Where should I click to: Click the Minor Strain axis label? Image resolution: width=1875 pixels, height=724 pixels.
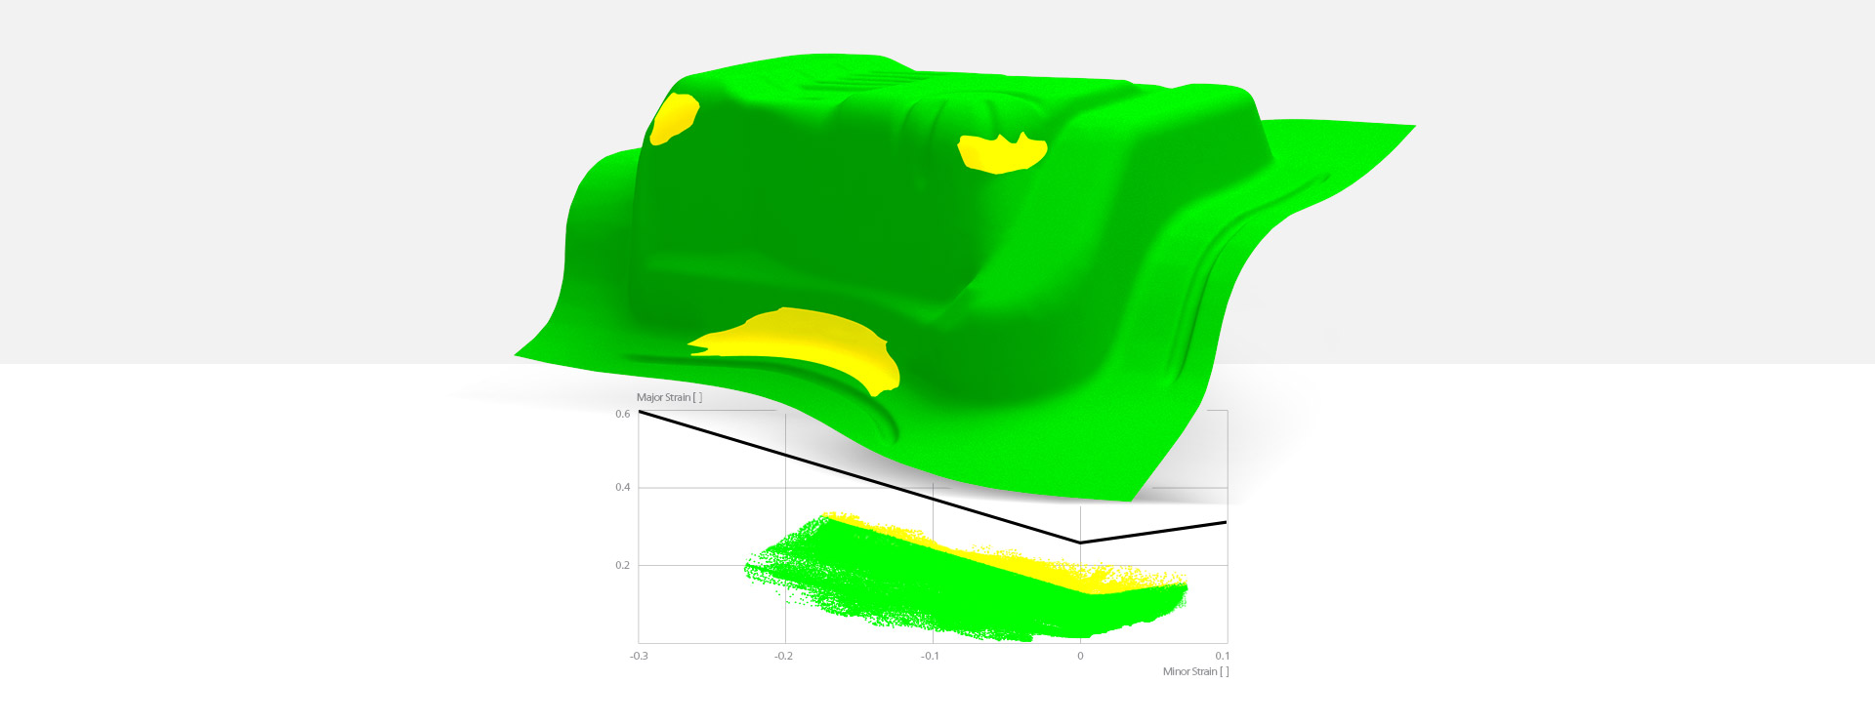pos(1195,671)
